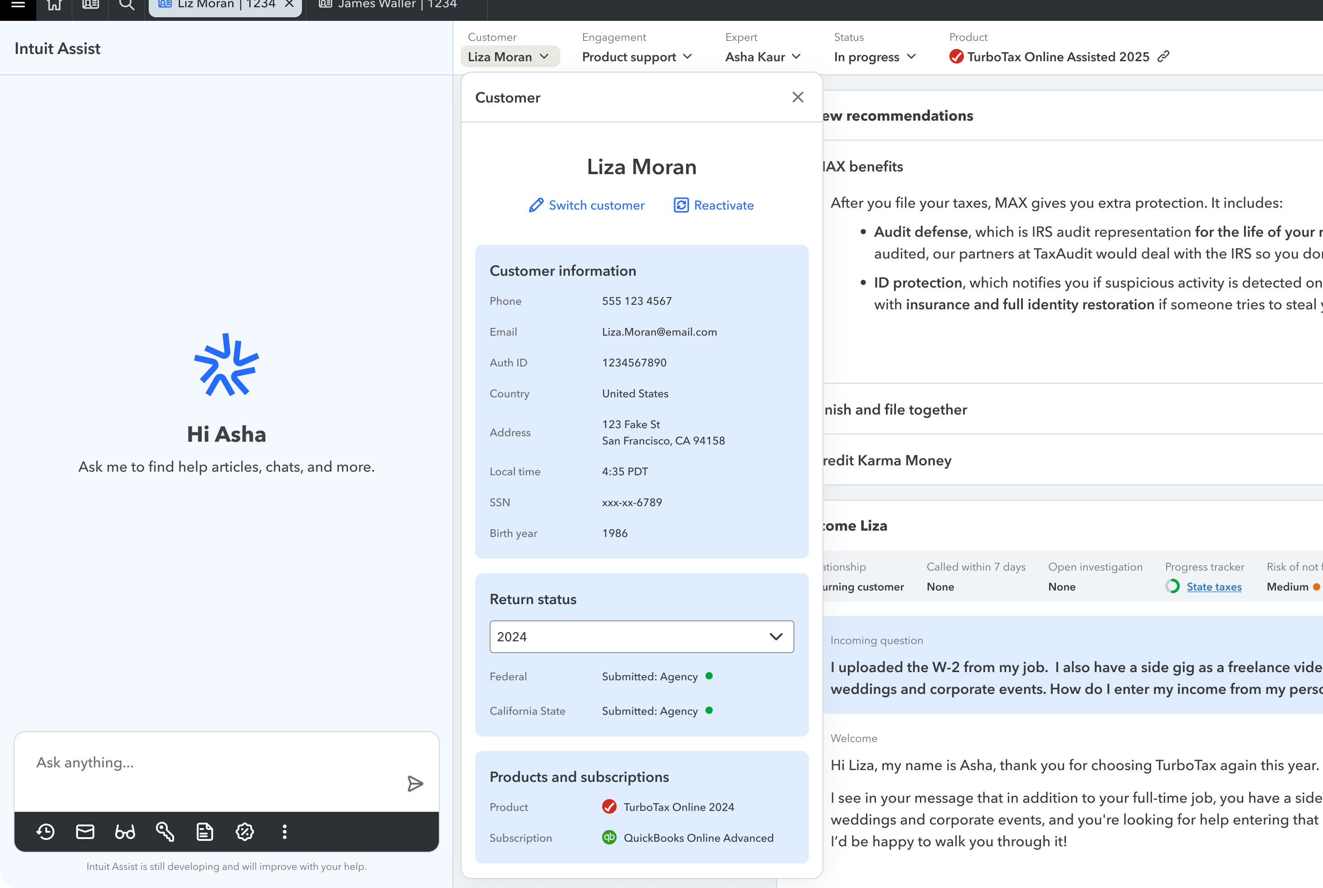
Task: Click Switch customer link
Action: [x=587, y=205]
